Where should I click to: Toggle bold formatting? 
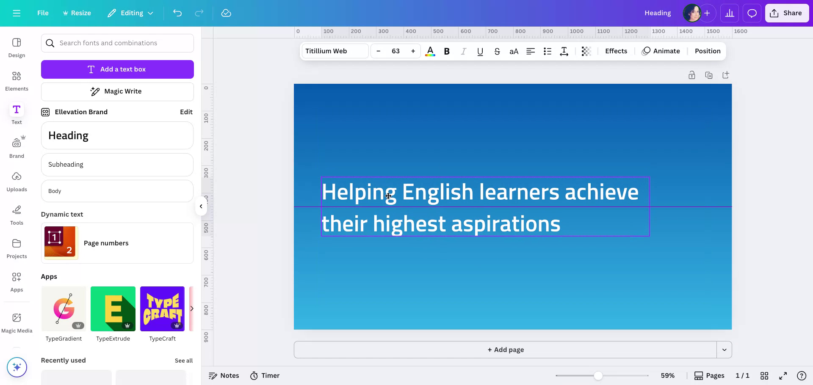(446, 51)
